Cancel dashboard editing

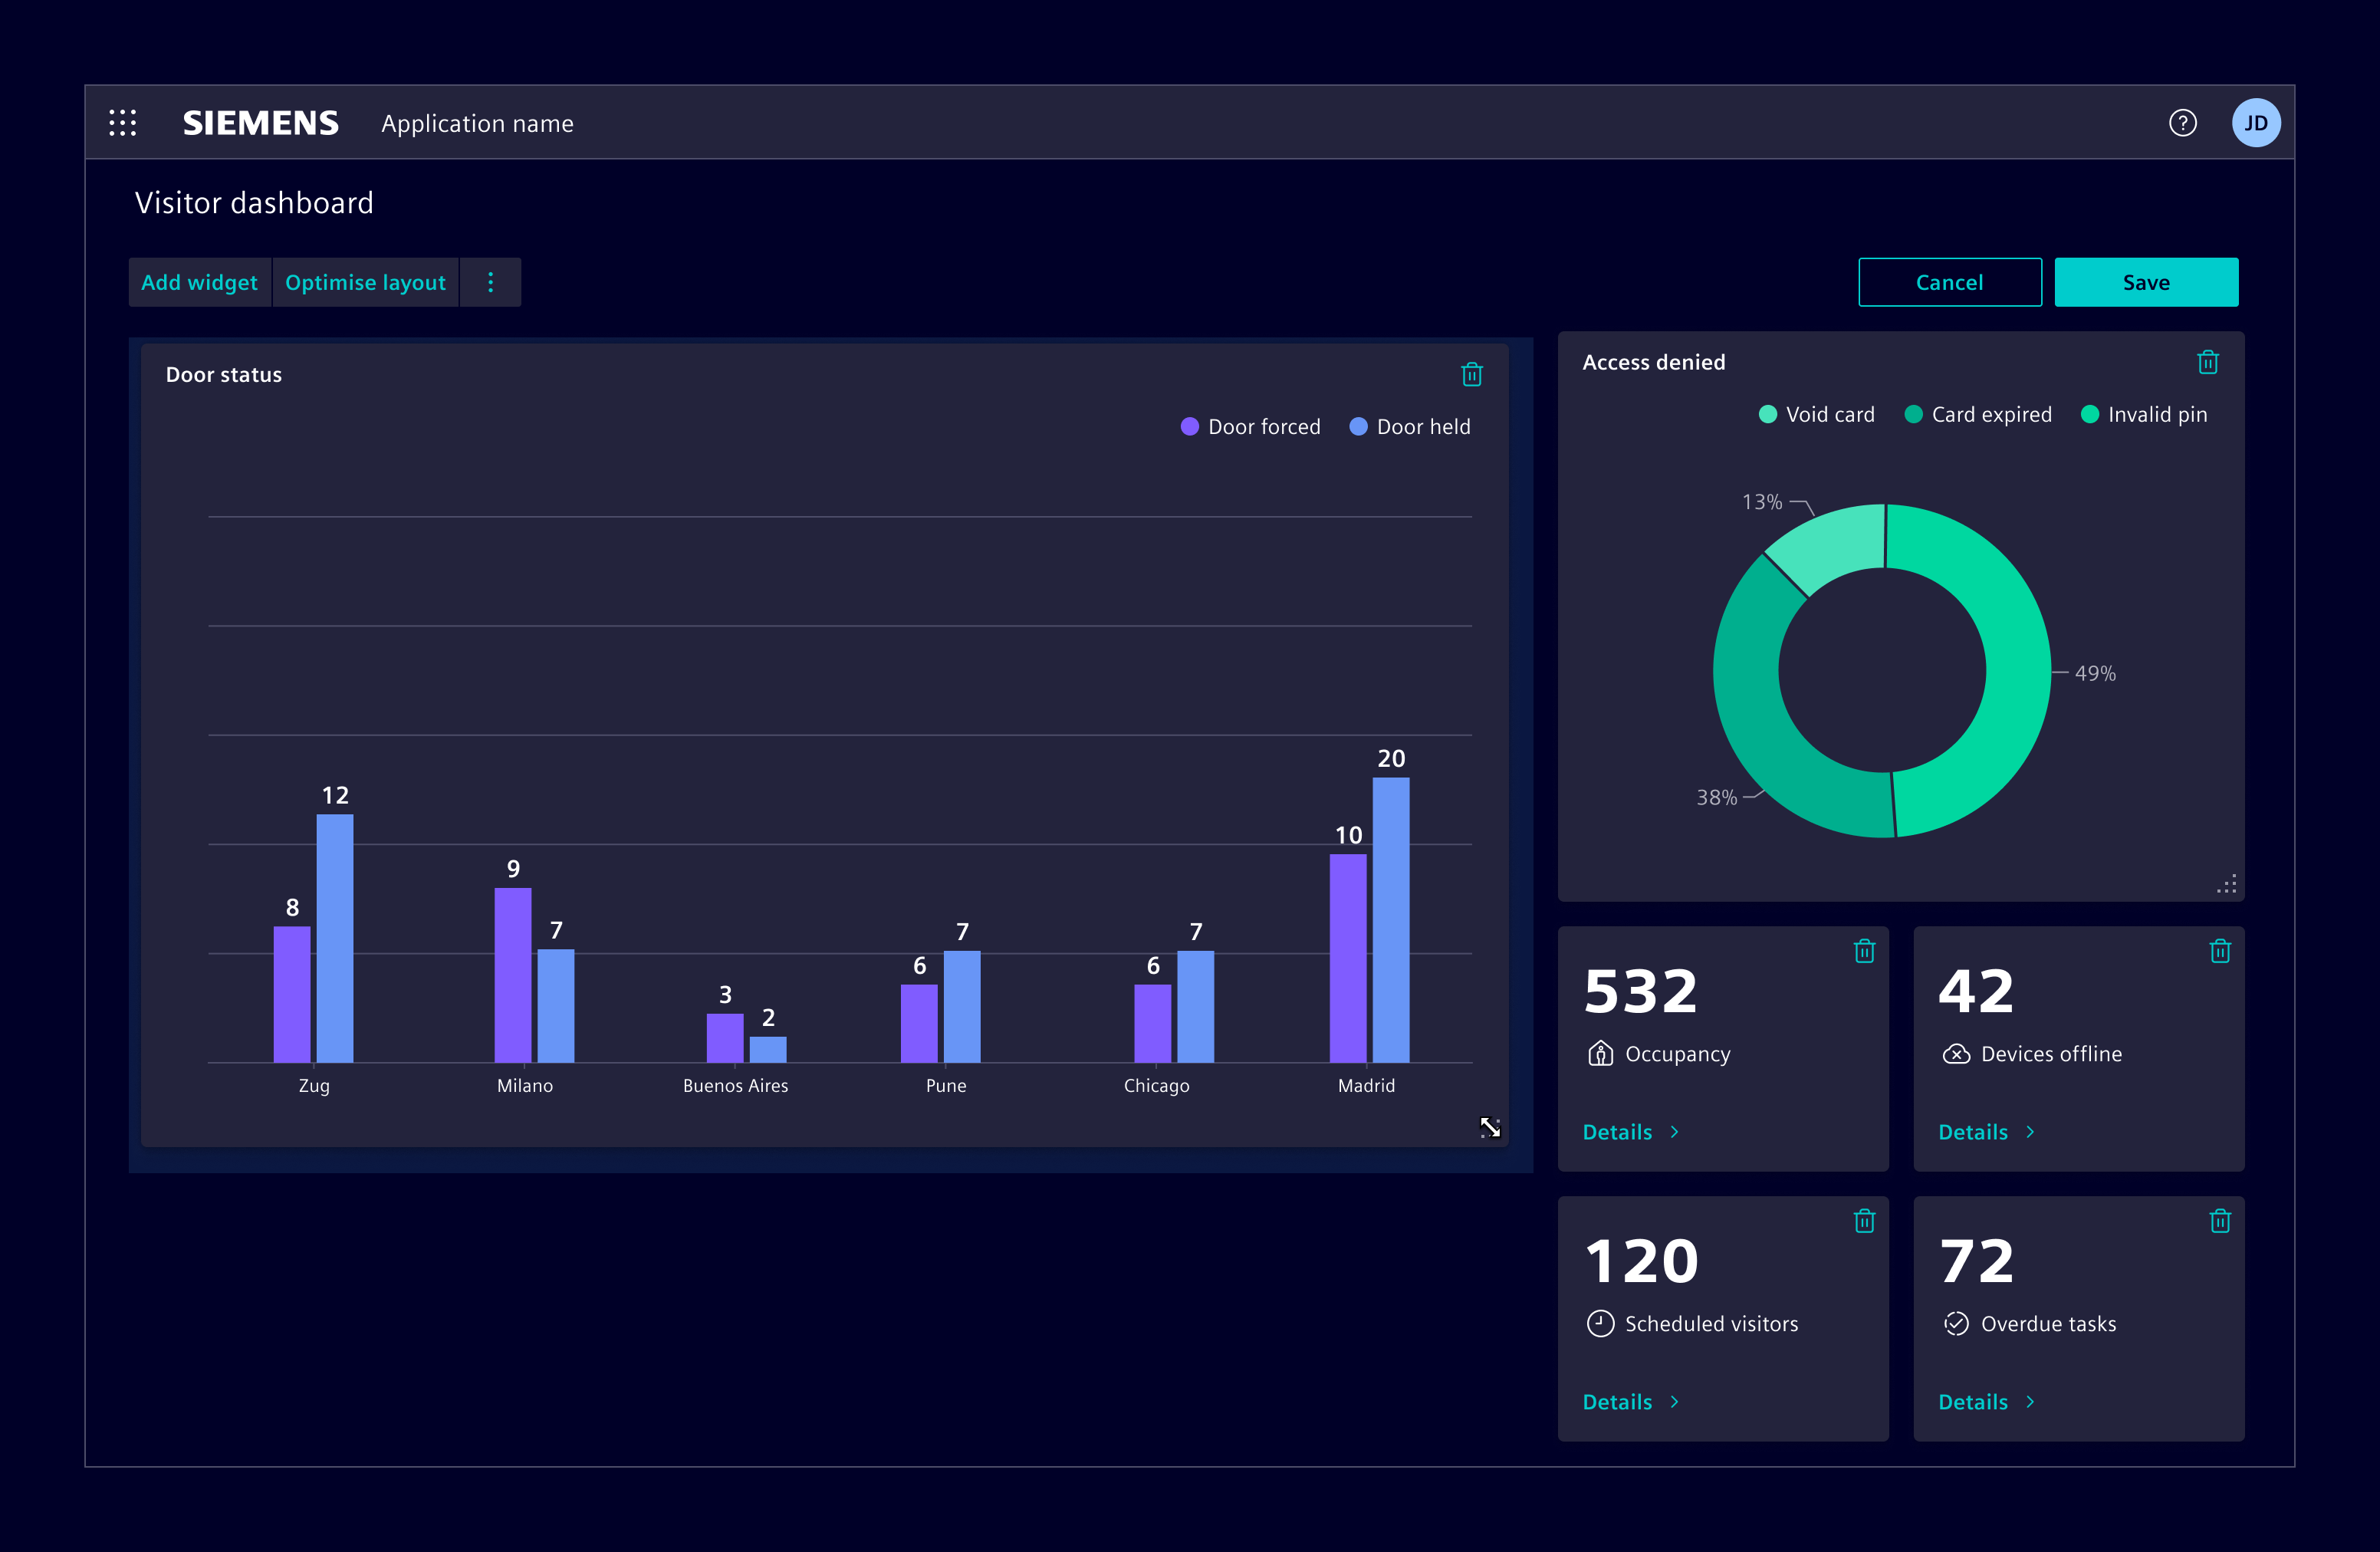pyautogui.click(x=1949, y=281)
